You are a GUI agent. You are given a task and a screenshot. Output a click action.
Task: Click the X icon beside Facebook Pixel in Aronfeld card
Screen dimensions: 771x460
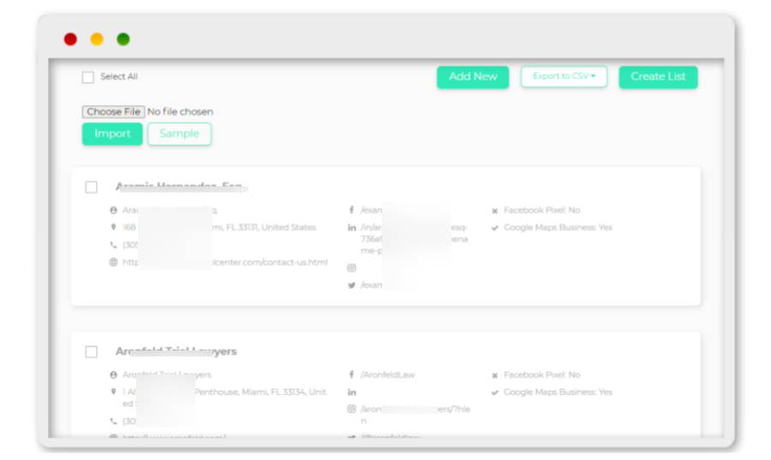494,375
